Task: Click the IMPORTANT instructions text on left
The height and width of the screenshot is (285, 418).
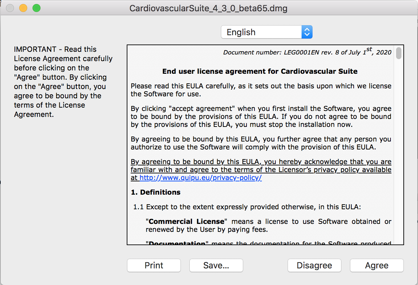Action: [x=63, y=82]
